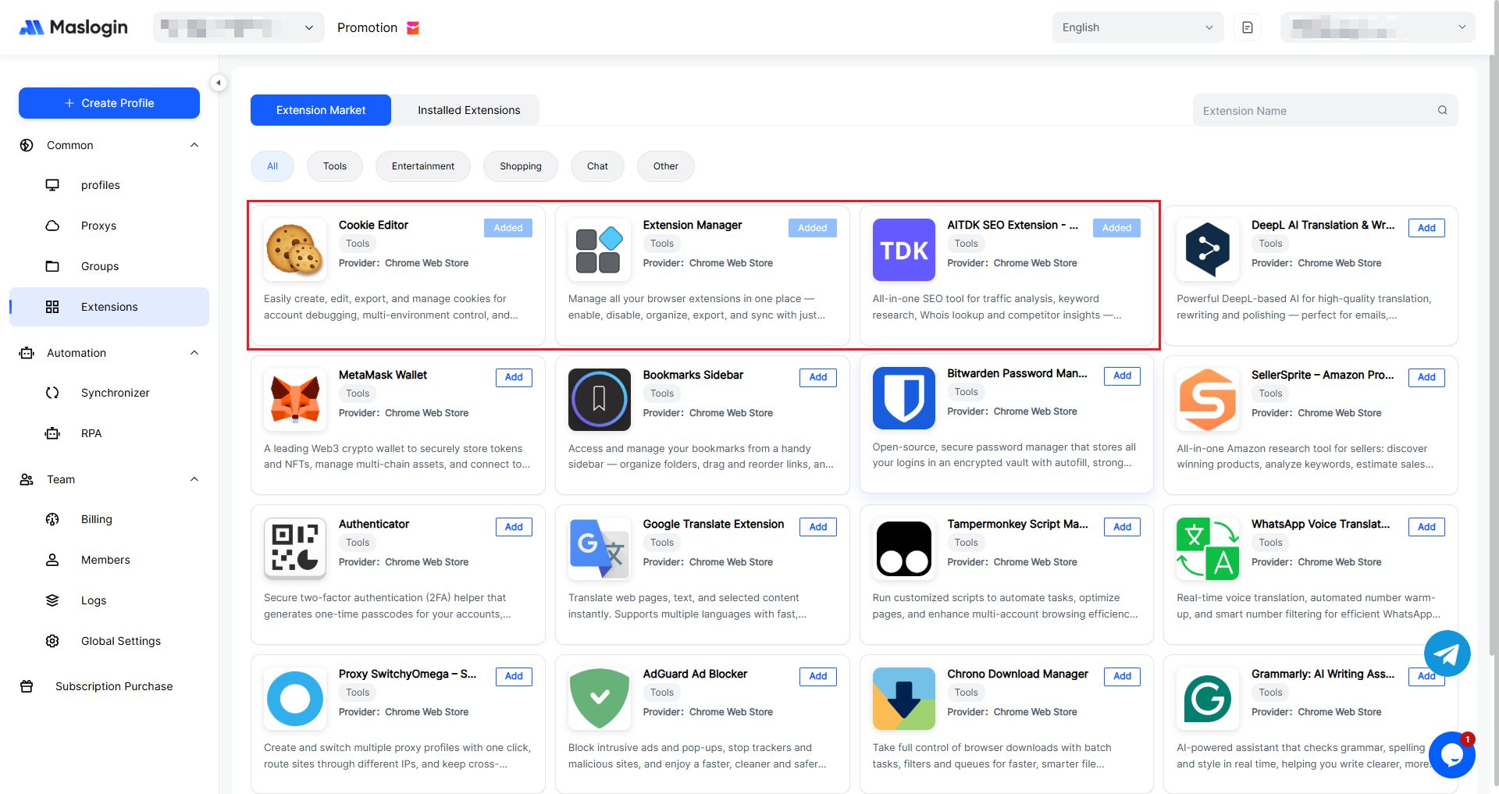This screenshot has width=1499, height=794.
Task: Open the English language dropdown
Action: tap(1137, 27)
